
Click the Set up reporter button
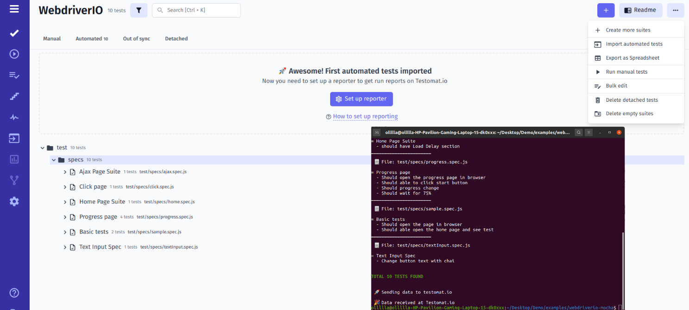click(x=361, y=99)
